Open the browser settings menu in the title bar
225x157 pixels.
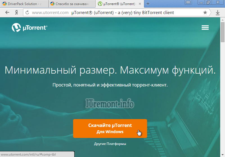pyautogui.click(x=188, y=2)
